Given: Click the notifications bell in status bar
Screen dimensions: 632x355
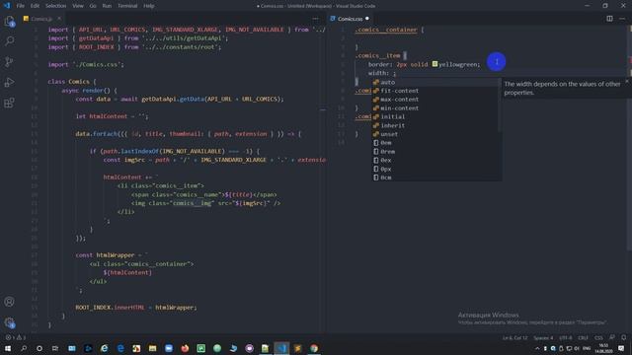Looking at the screenshot, I should coord(623,337).
